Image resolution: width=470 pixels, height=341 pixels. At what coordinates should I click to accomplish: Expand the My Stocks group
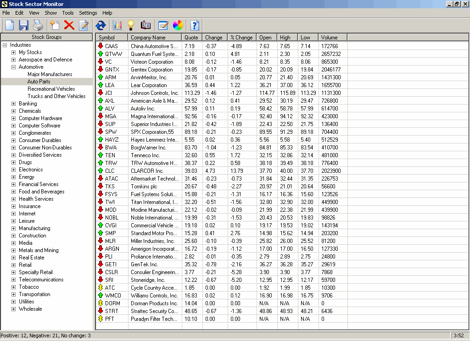tap(14, 52)
